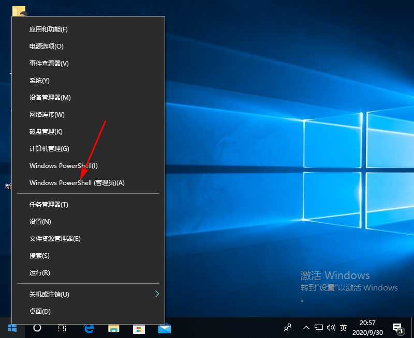
Task: Open the volume slider from the tray
Action: [331, 328]
